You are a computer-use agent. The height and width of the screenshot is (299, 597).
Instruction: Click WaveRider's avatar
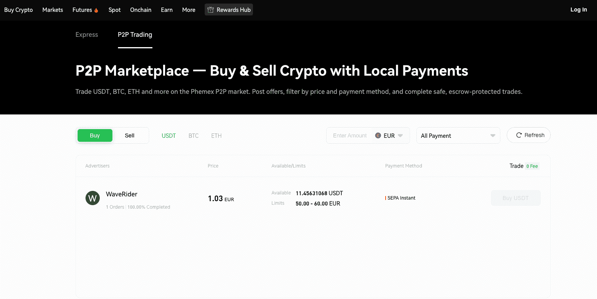click(93, 198)
